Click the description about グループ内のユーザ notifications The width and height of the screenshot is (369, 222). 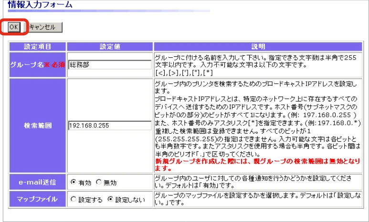[253, 182]
